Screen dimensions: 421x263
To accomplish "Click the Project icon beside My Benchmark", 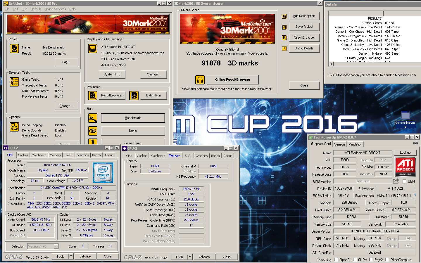I will coord(14,49).
